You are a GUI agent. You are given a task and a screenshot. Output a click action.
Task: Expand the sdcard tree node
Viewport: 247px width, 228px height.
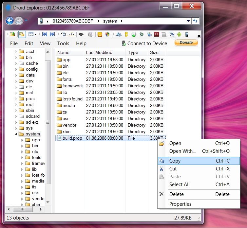(16, 116)
